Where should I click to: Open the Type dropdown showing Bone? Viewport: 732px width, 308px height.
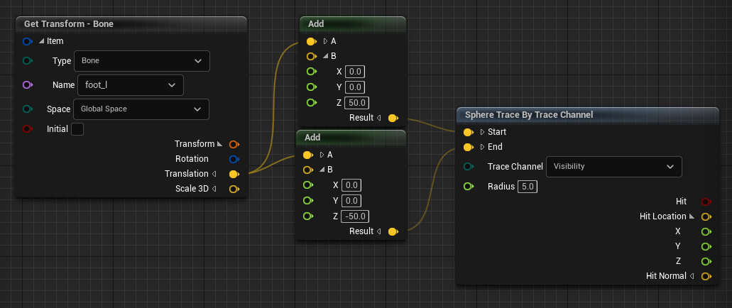[142, 61]
